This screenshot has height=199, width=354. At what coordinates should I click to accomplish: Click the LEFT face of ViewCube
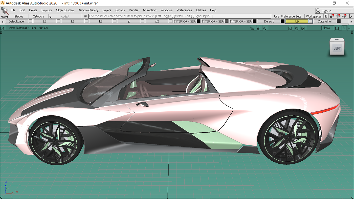pyautogui.click(x=337, y=48)
